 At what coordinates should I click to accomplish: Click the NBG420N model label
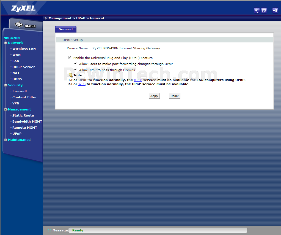12,38
